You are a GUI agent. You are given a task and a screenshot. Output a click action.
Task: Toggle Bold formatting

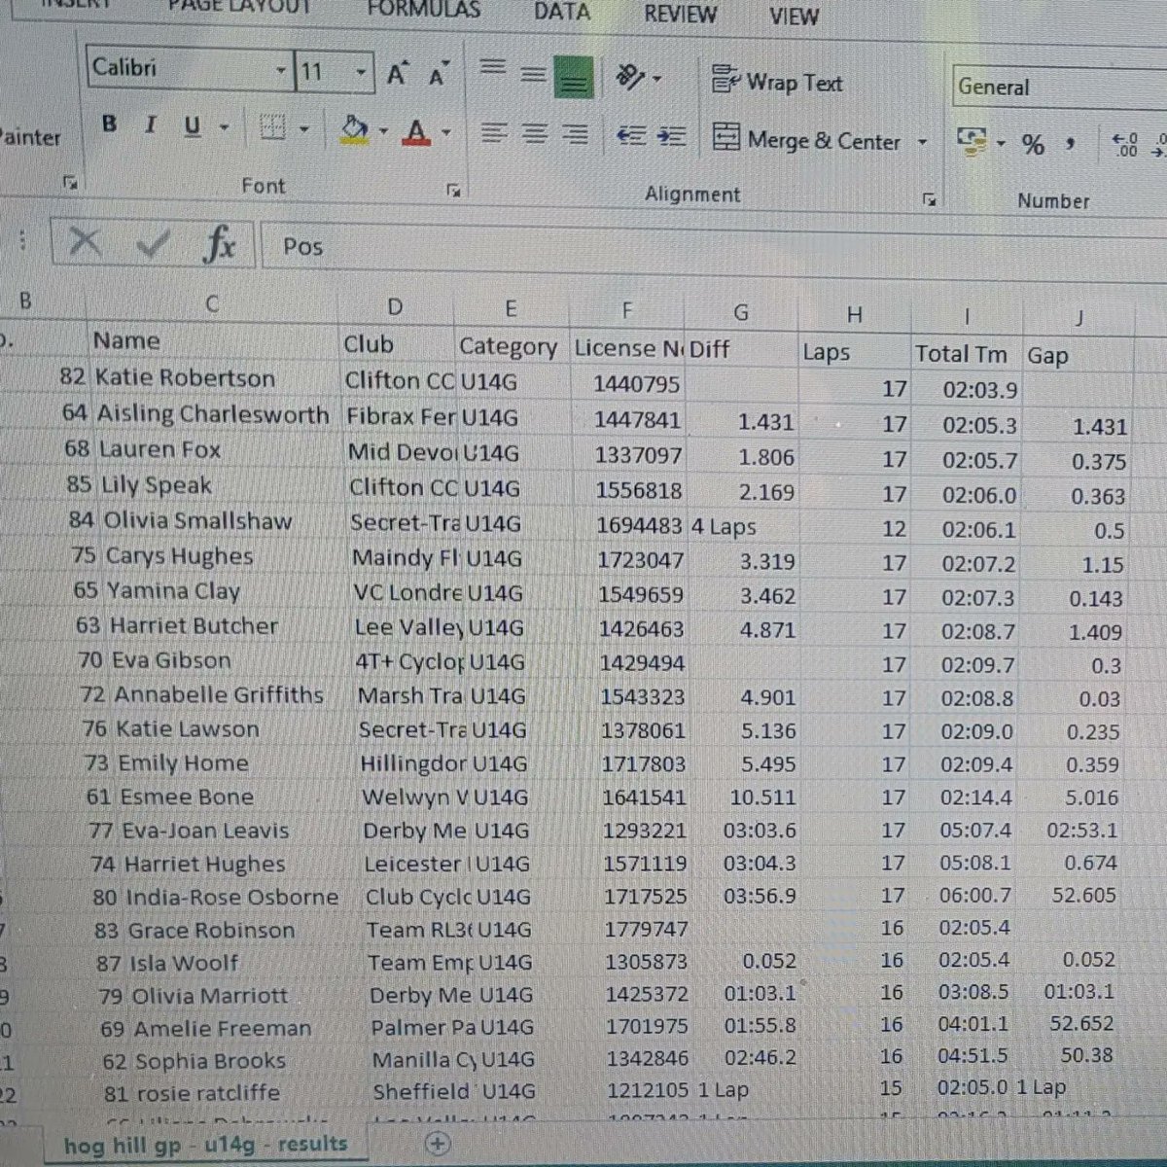pyautogui.click(x=109, y=124)
